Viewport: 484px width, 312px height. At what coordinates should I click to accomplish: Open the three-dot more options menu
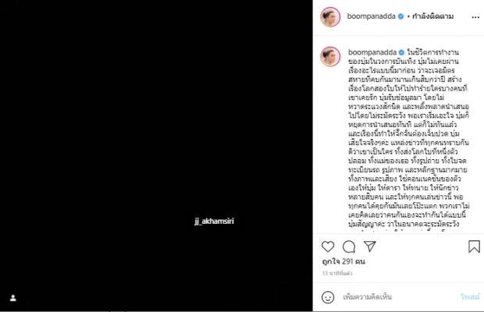coord(475,17)
